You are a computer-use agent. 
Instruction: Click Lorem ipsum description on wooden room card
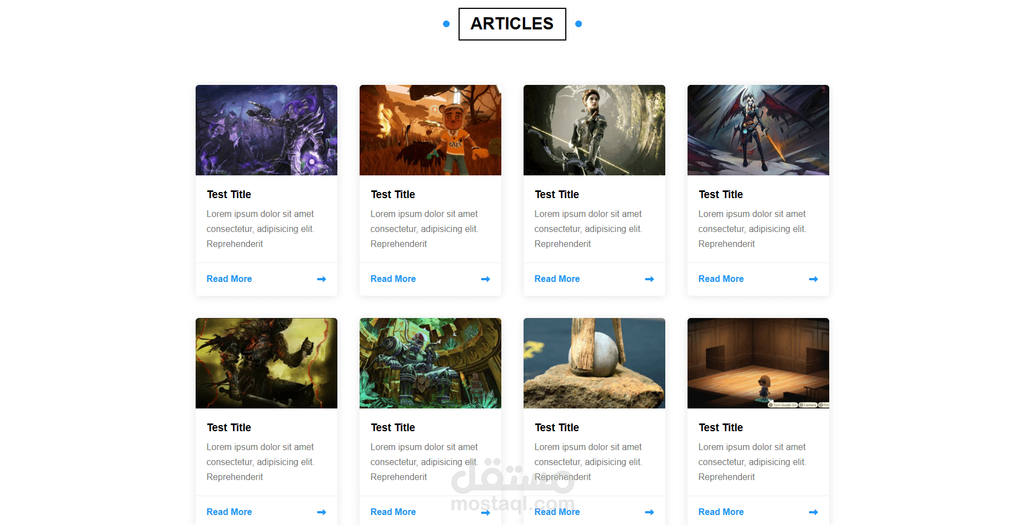pyautogui.click(x=753, y=462)
